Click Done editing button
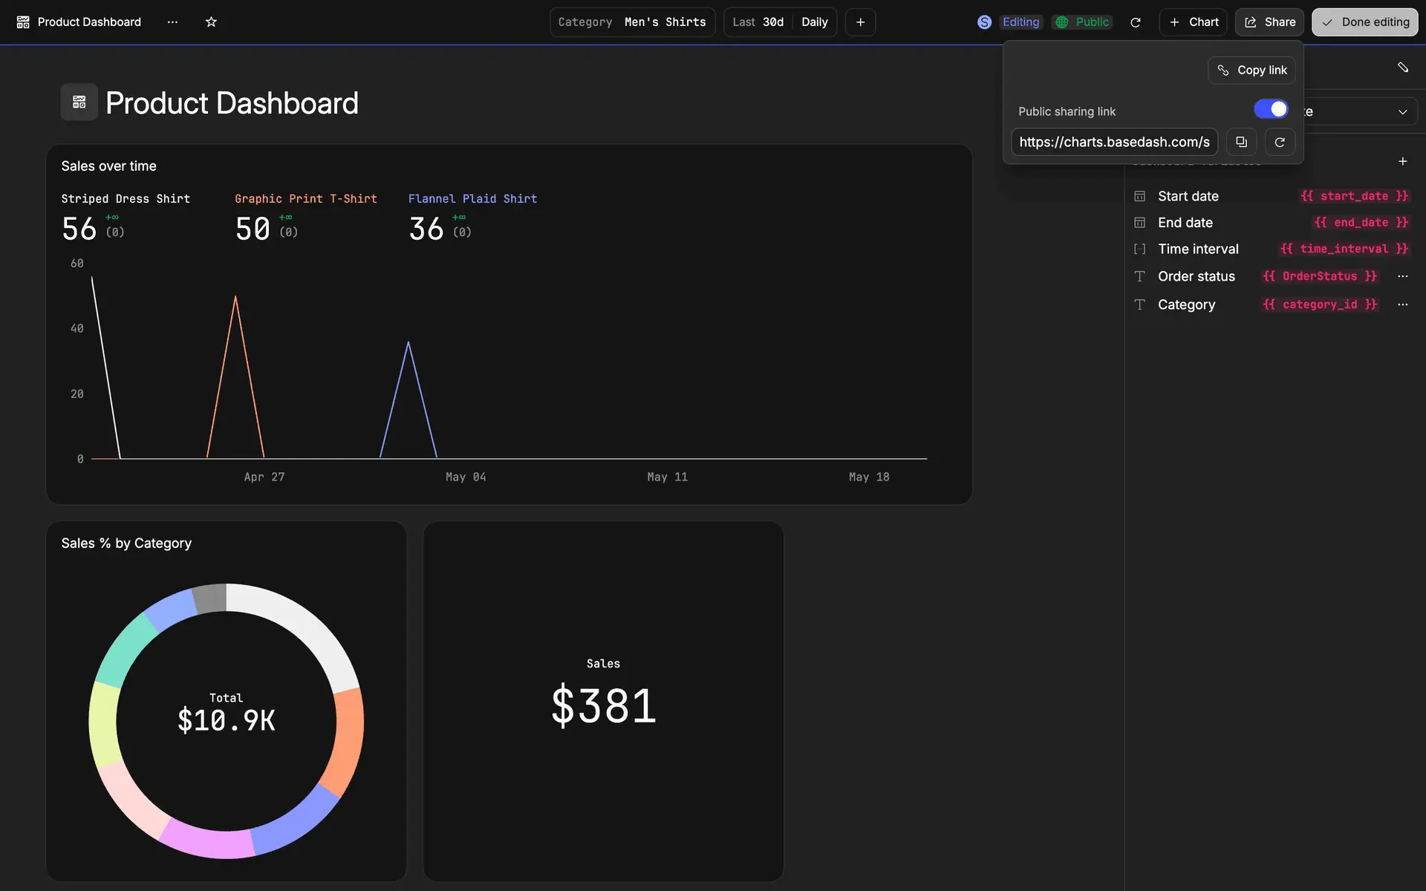 click(1364, 22)
